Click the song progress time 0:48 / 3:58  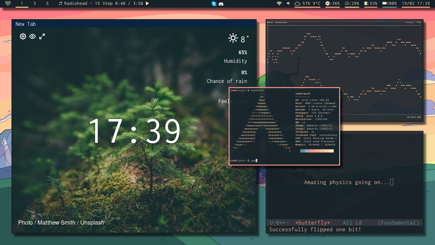coord(129,4)
